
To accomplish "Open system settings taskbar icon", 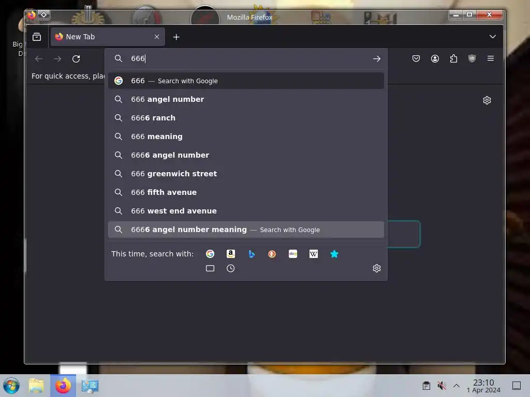I will [x=90, y=386].
